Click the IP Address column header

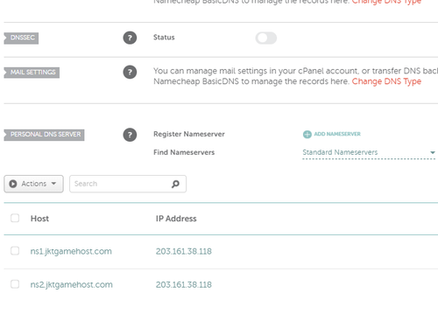[176, 219]
